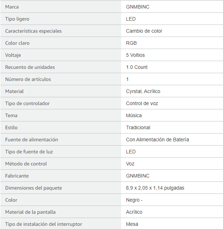Click the 'Material de la pantalla' label
Viewport: 223px width, 229px height.
(31, 212)
